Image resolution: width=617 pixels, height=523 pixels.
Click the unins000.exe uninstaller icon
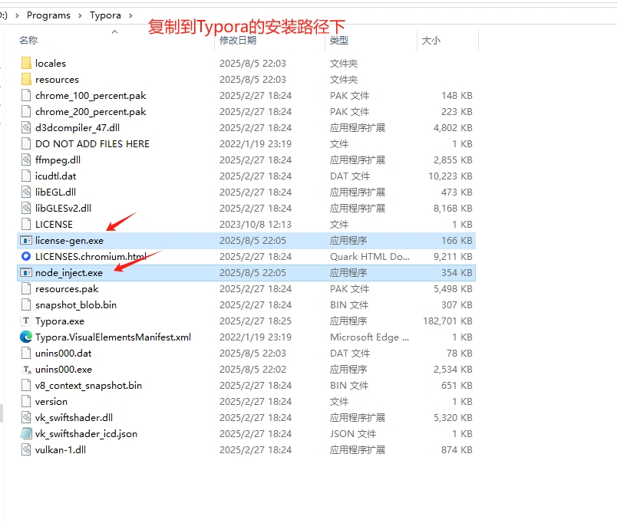tap(26, 370)
